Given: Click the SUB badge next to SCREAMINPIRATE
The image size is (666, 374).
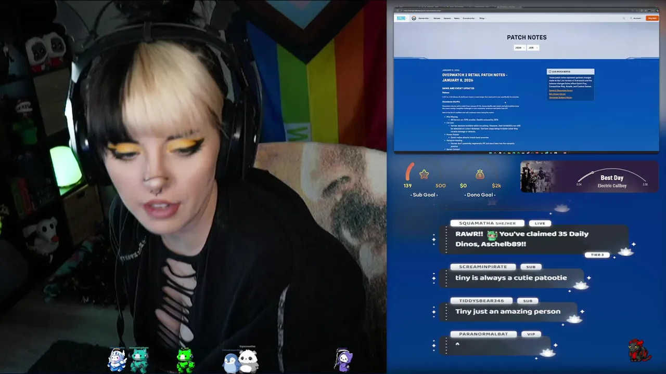Looking at the screenshot, I should [x=531, y=266].
